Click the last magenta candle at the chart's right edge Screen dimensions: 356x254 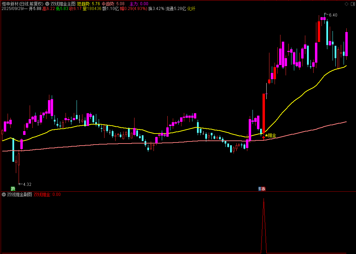[x=346, y=44]
